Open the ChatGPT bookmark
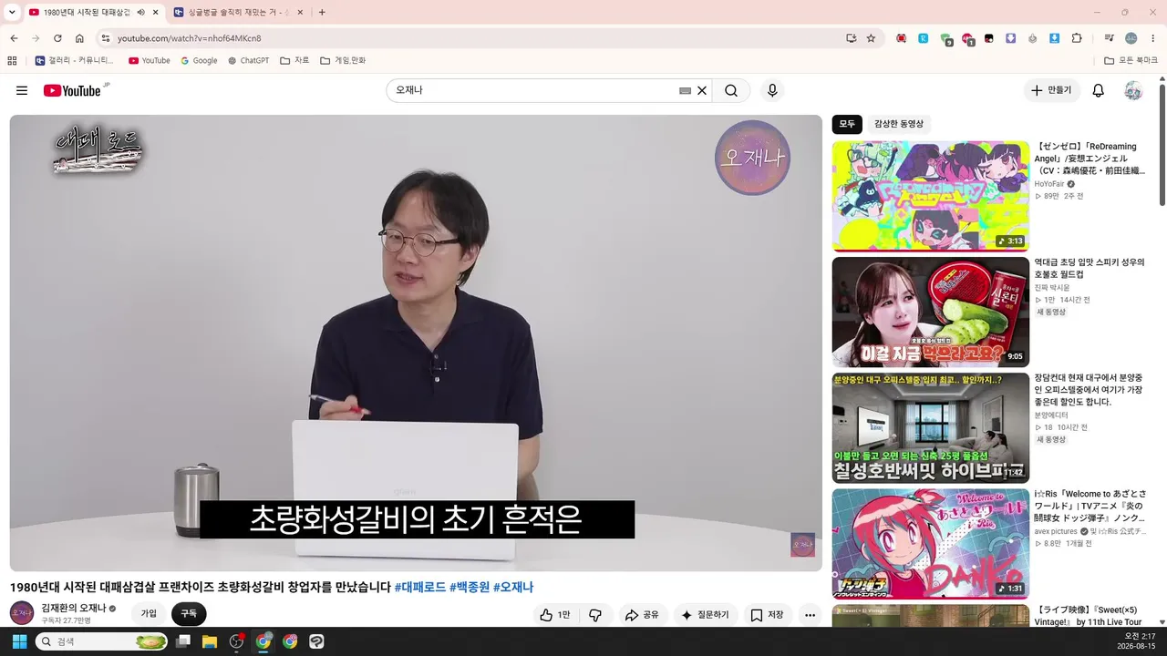The height and width of the screenshot is (656, 1167). [x=249, y=61]
